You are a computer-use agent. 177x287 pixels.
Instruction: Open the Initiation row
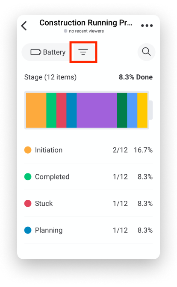coord(88,150)
